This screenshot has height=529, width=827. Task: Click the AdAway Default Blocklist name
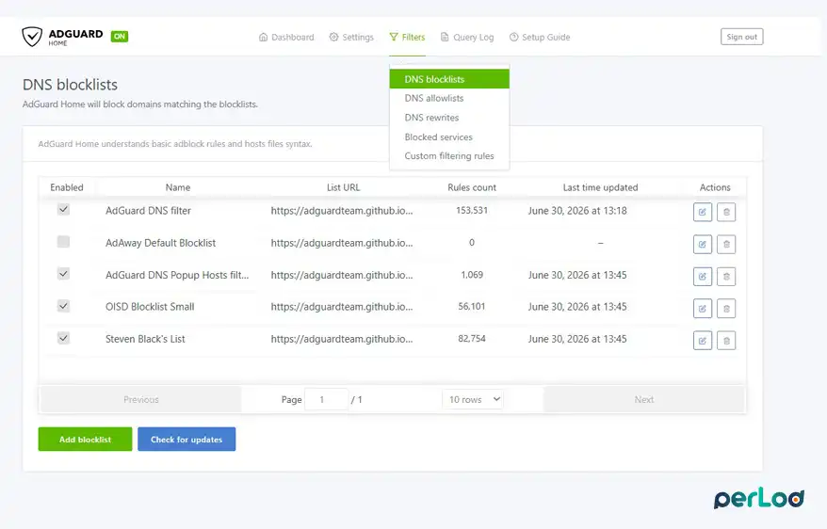click(160, 243)
